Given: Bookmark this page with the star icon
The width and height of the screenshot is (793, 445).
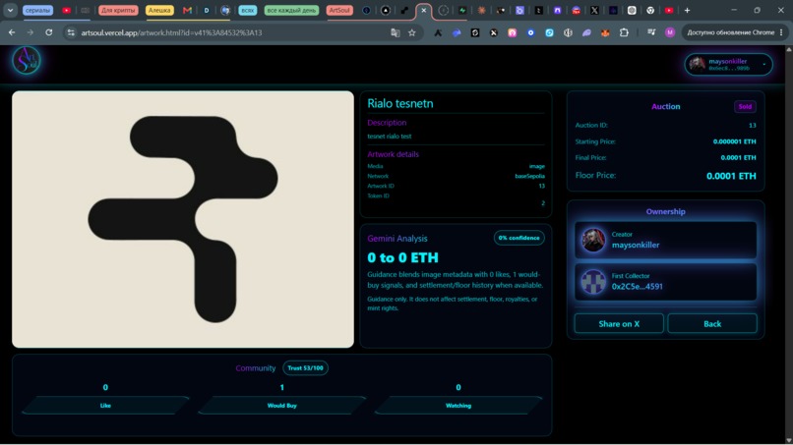Looking at the screenshot, I should pyautogui.click(x=412, y=32).
